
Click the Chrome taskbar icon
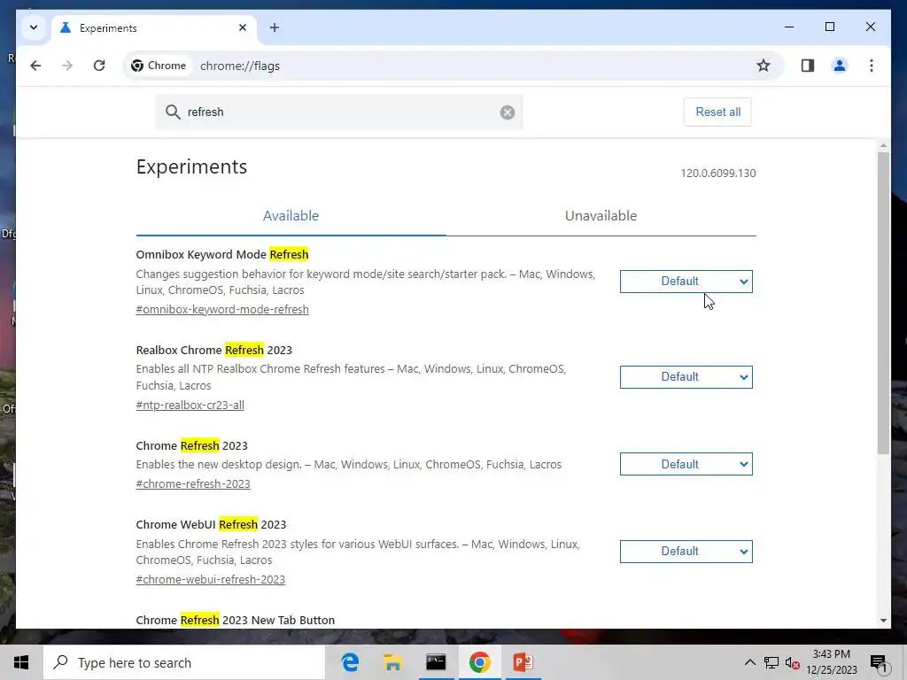[x=479, y=662]
